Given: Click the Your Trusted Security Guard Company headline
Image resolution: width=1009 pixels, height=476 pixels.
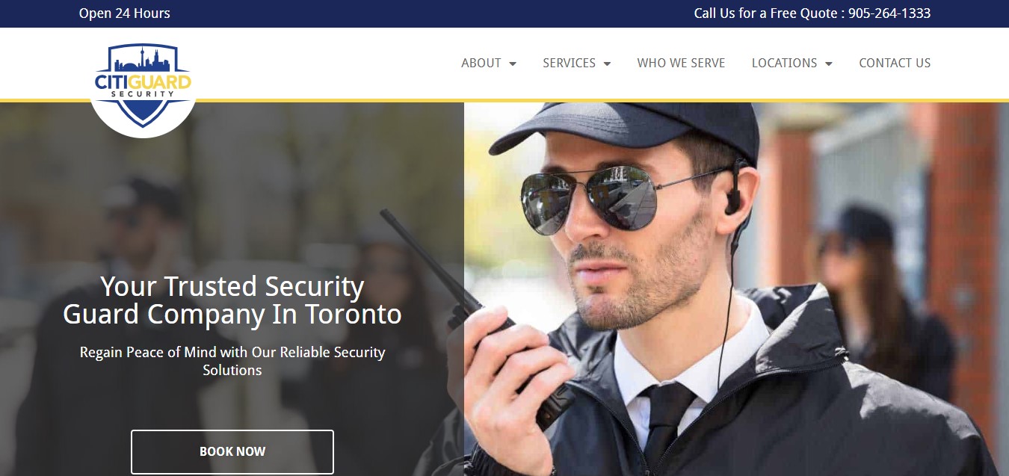Looking at the screenshot, I should (x=232, y=300).
